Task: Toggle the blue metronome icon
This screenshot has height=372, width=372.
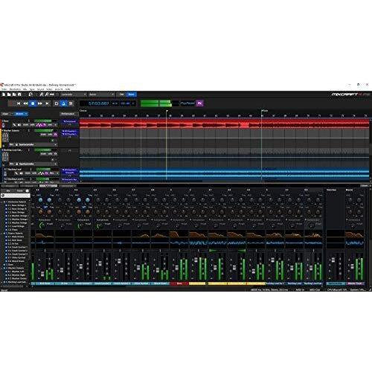Action: [63, 103]
